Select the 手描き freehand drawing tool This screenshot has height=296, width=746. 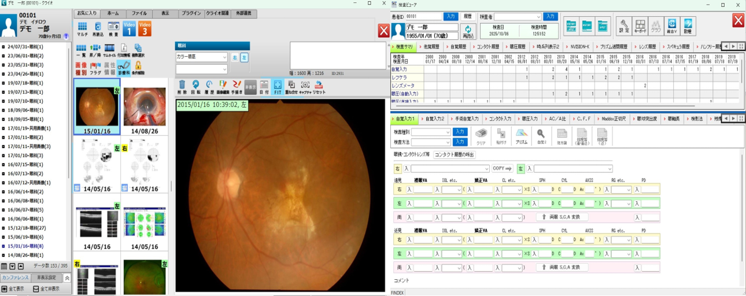click(237, 87)
